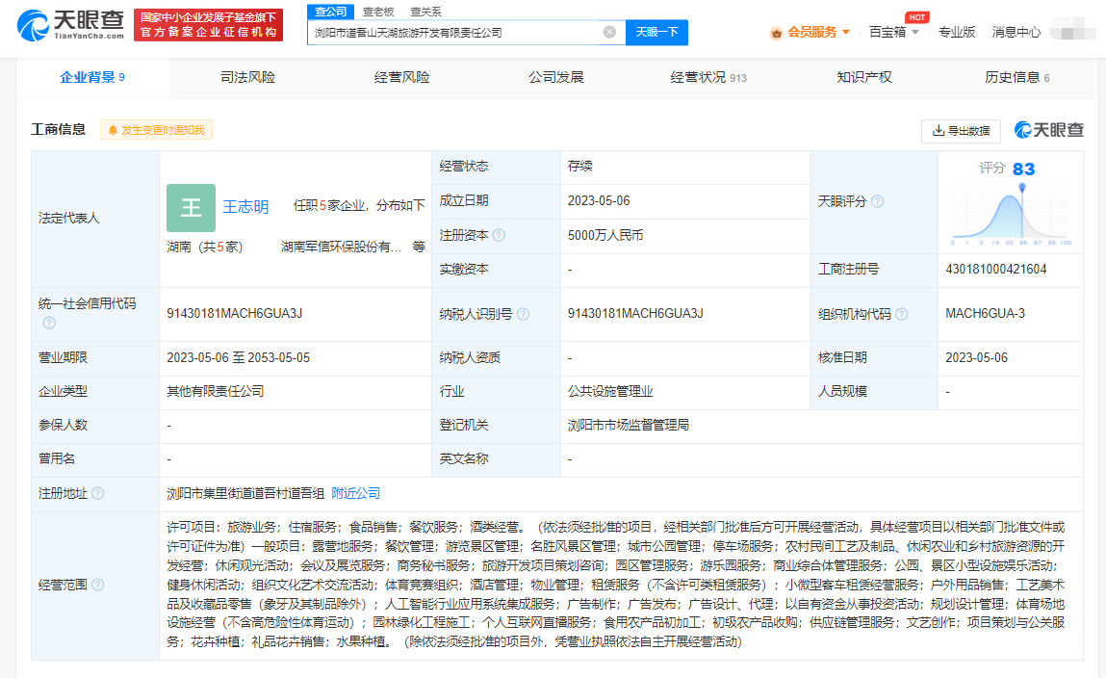This screenshot has width=1106, height=678.
Task: Click the 附近公司 link
Action: point(355,493)
